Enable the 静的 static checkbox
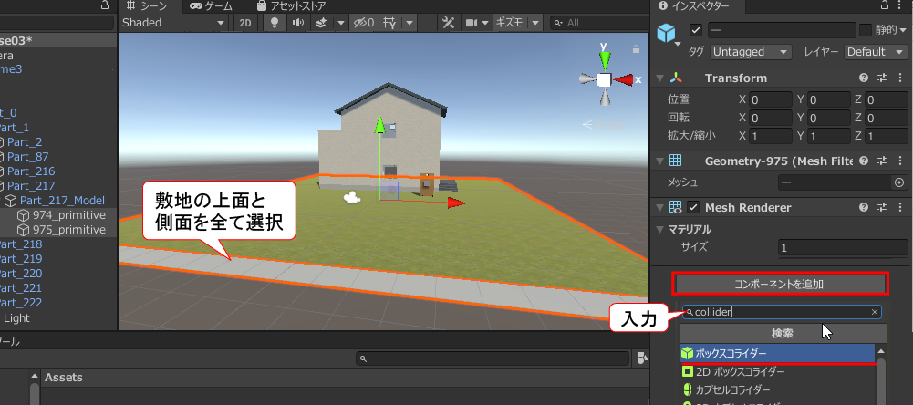 point(866,30)
